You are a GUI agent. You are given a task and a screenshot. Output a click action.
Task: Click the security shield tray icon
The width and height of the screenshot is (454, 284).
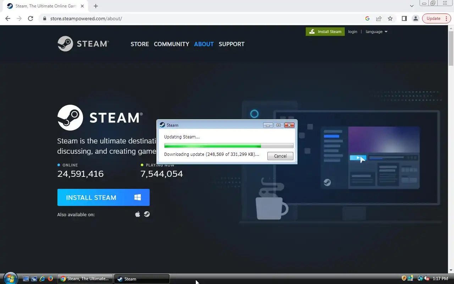[404, 278]
